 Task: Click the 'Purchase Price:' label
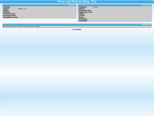[10, 15]
